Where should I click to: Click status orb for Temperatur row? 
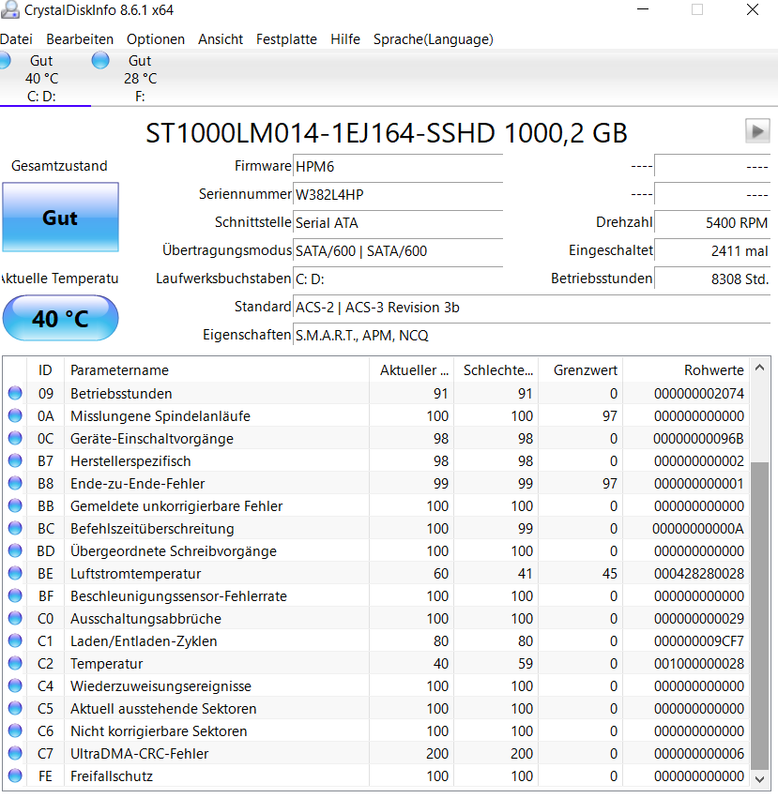click(15, 663)
